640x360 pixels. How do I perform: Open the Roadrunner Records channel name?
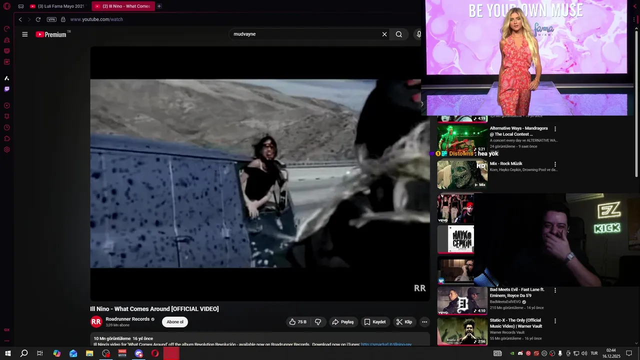pos(127,319)
